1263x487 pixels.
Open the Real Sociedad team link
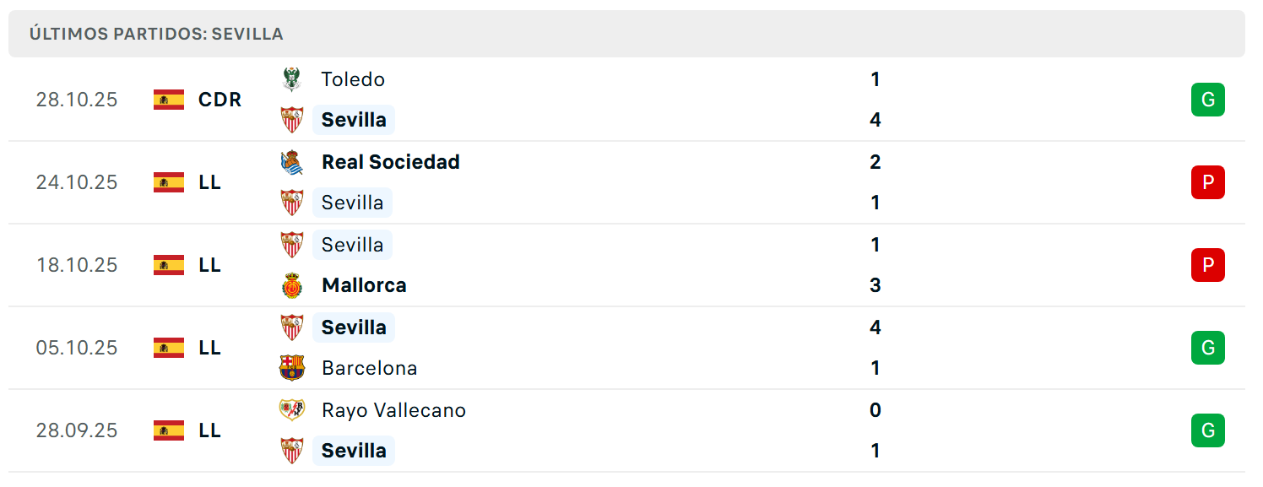click(391, 162)
